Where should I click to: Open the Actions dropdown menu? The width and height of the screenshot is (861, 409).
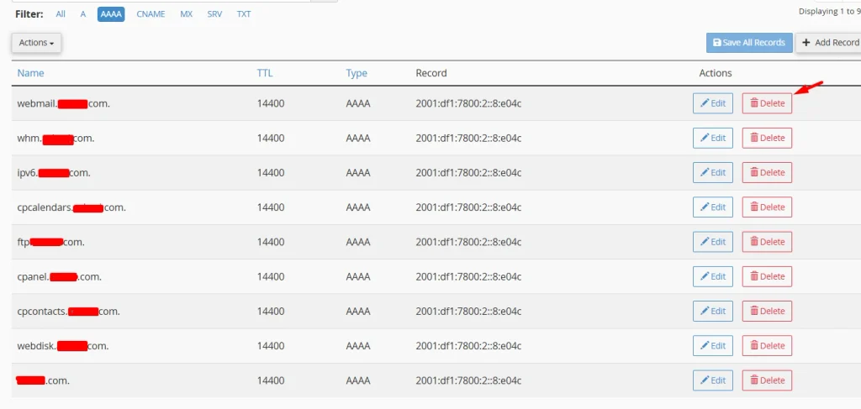[36, 43]
